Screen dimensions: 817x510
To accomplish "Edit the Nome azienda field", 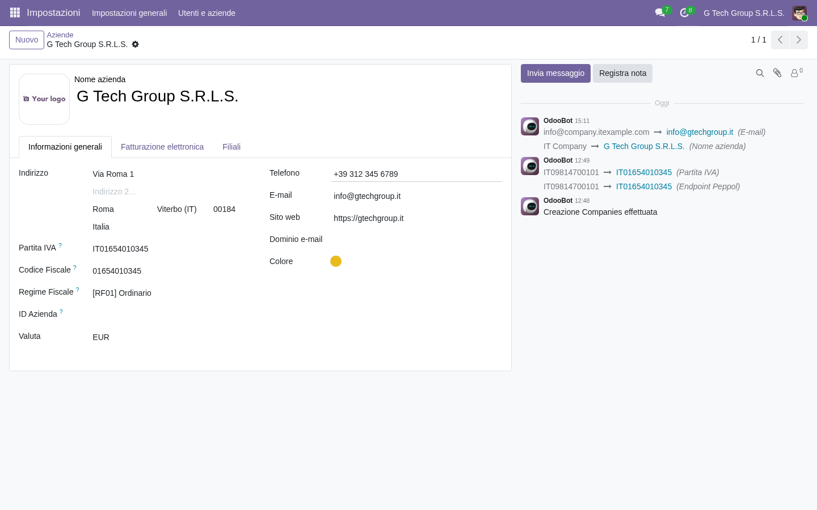I will (x=288, y=96).
